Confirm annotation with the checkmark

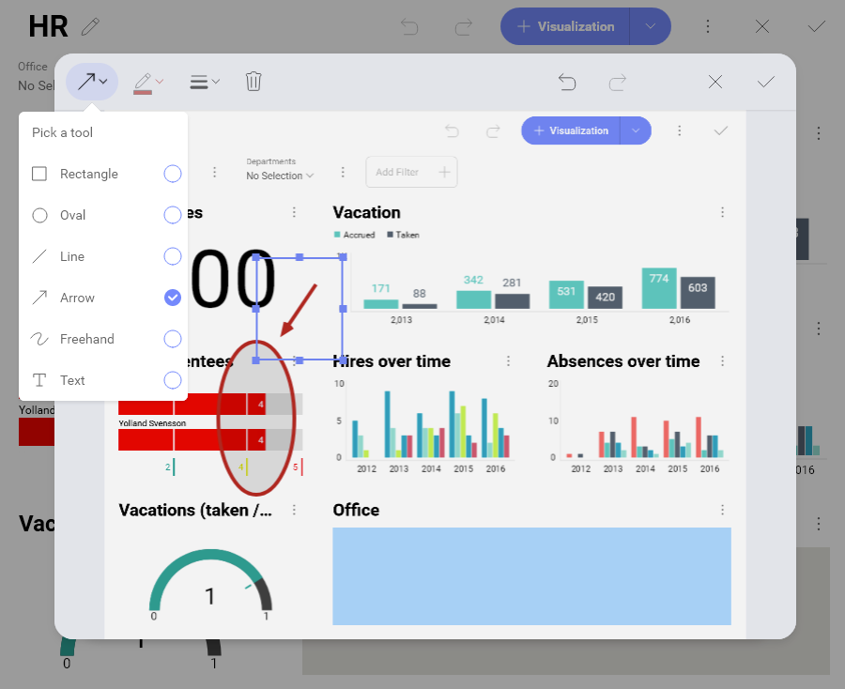tap(766, 82)
